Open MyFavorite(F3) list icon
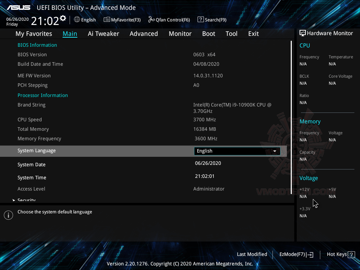Screen dimensions: 360x270 coord(107,20)
